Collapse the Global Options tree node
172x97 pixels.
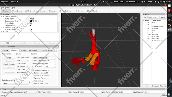click(1, 16)
